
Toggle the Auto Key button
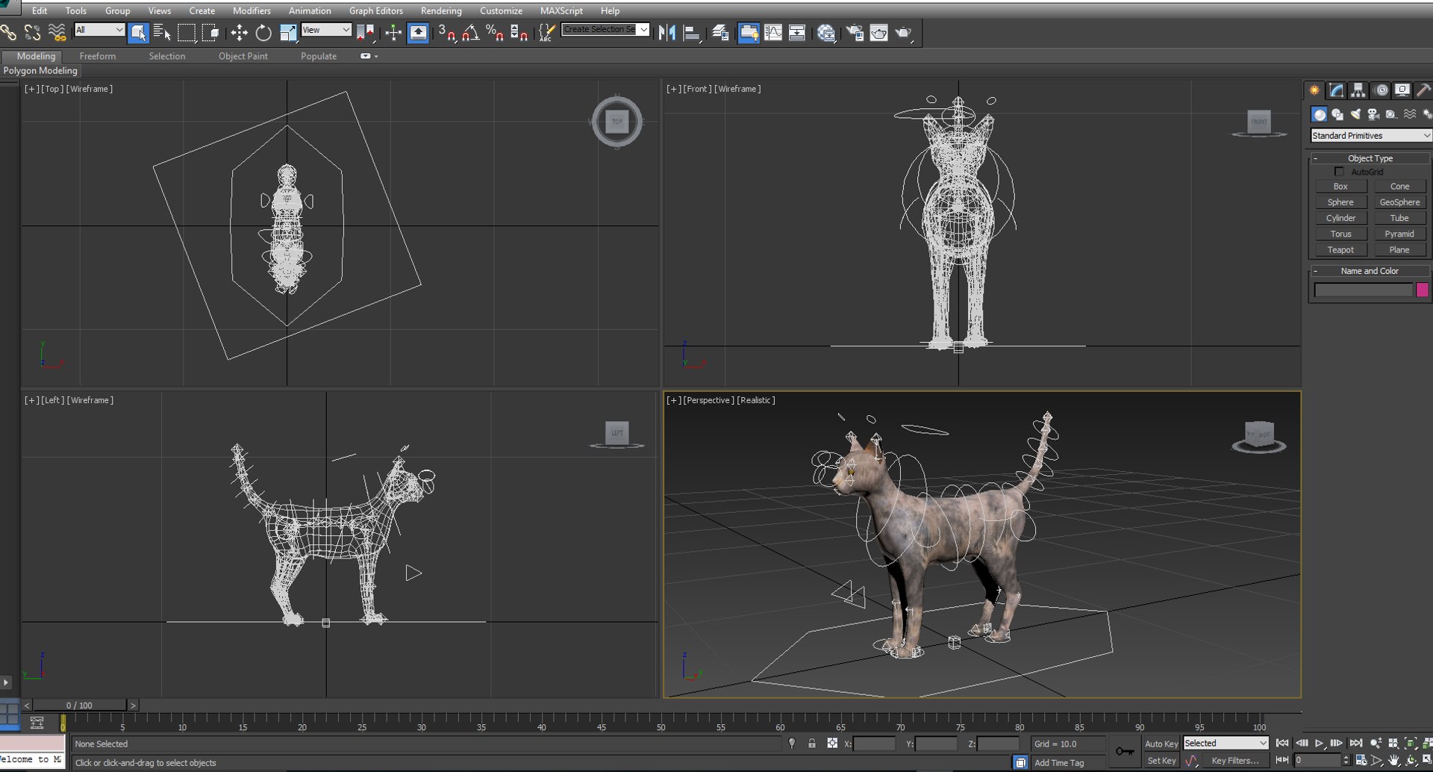click(x=1161, y=744)
